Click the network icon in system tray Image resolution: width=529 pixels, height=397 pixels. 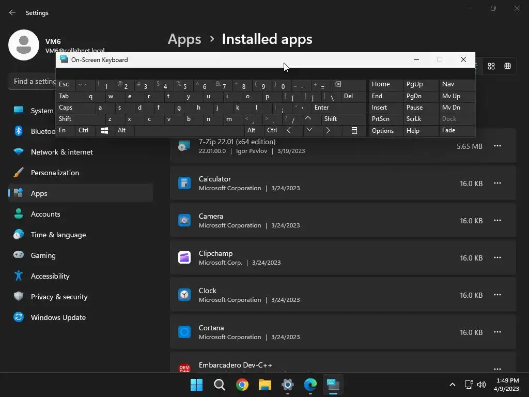469,385
